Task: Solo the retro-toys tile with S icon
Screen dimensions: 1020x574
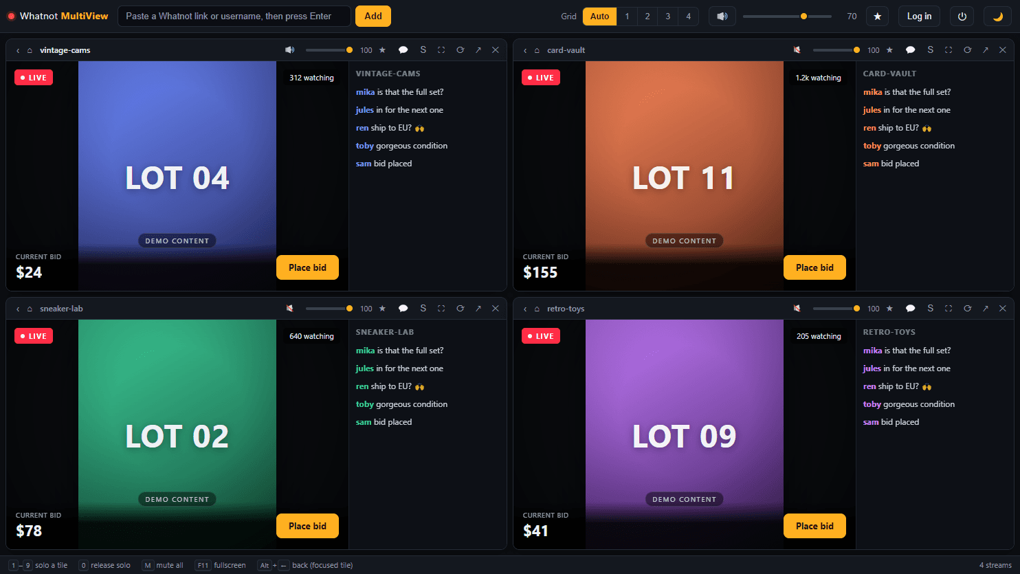Action: pyautogui.click(x=930, y=309)
